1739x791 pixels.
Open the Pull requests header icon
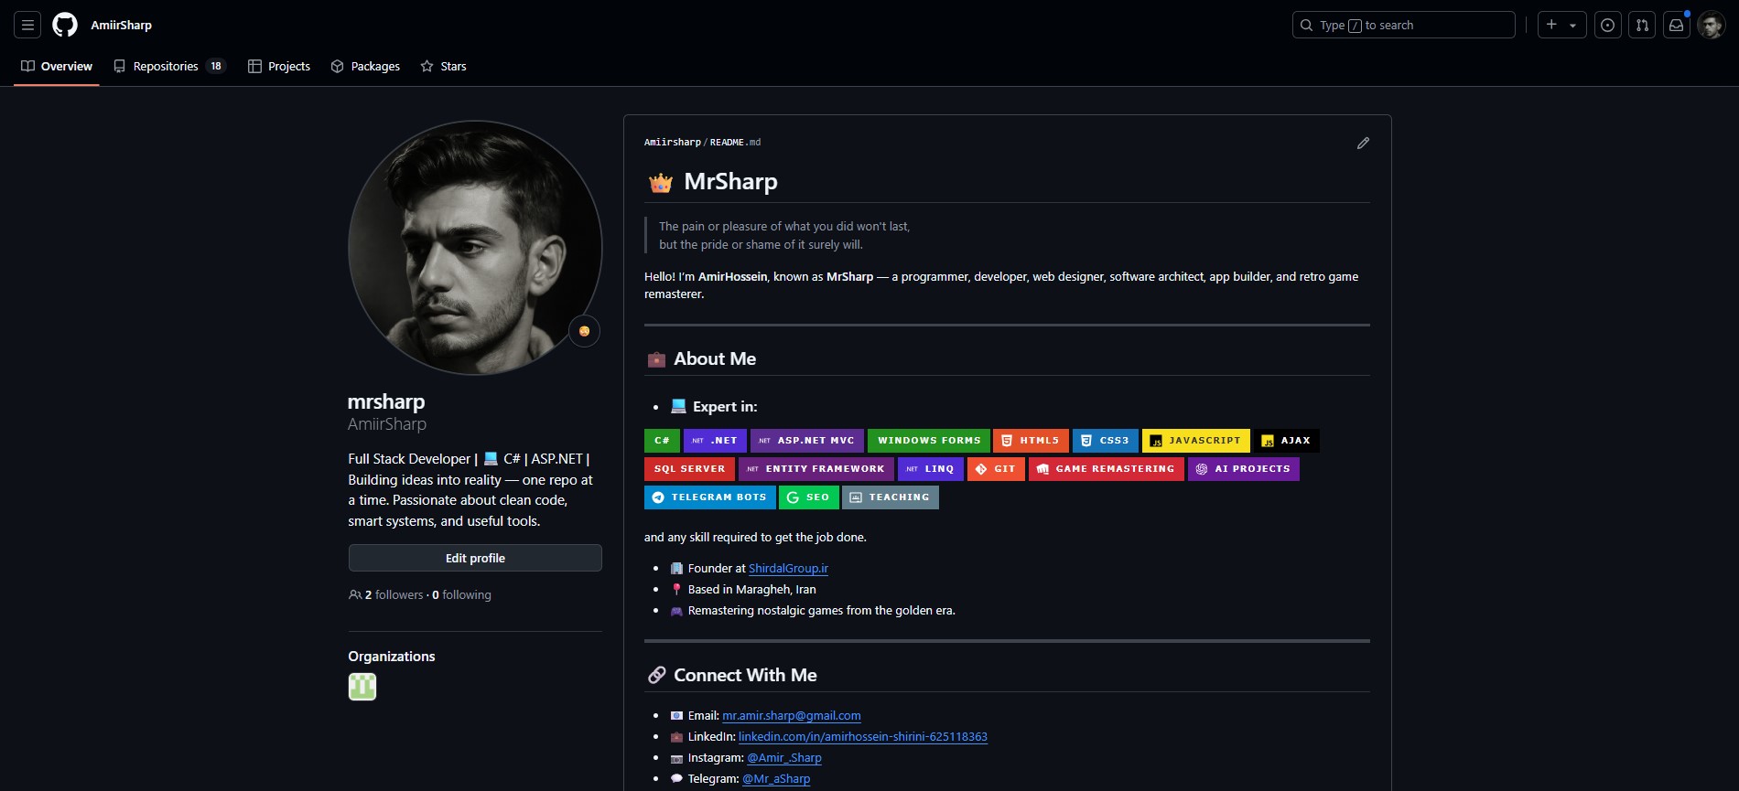point(1642,25)
